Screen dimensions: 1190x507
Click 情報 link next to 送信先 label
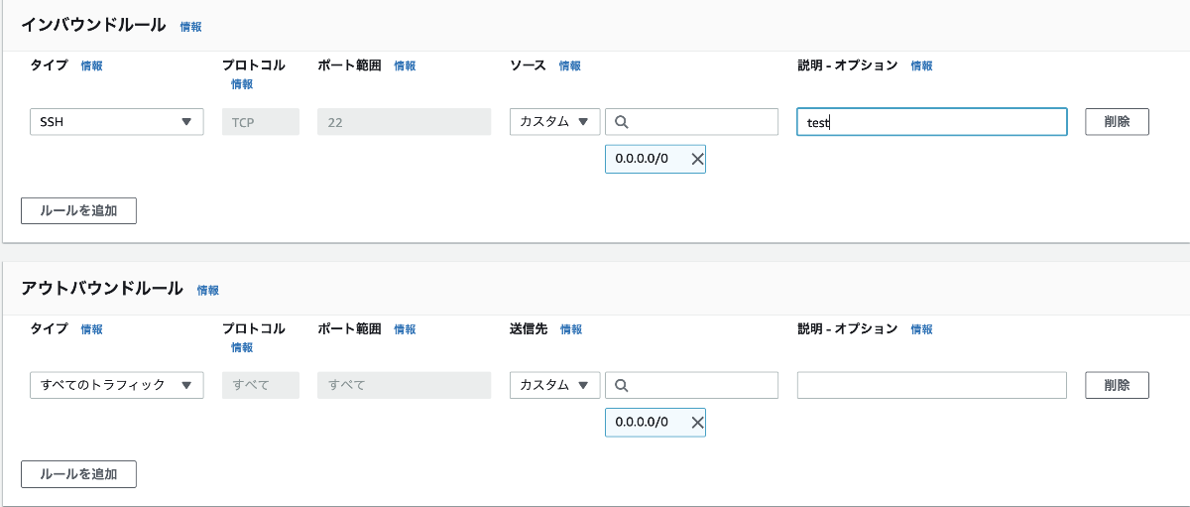click(570, 329)
